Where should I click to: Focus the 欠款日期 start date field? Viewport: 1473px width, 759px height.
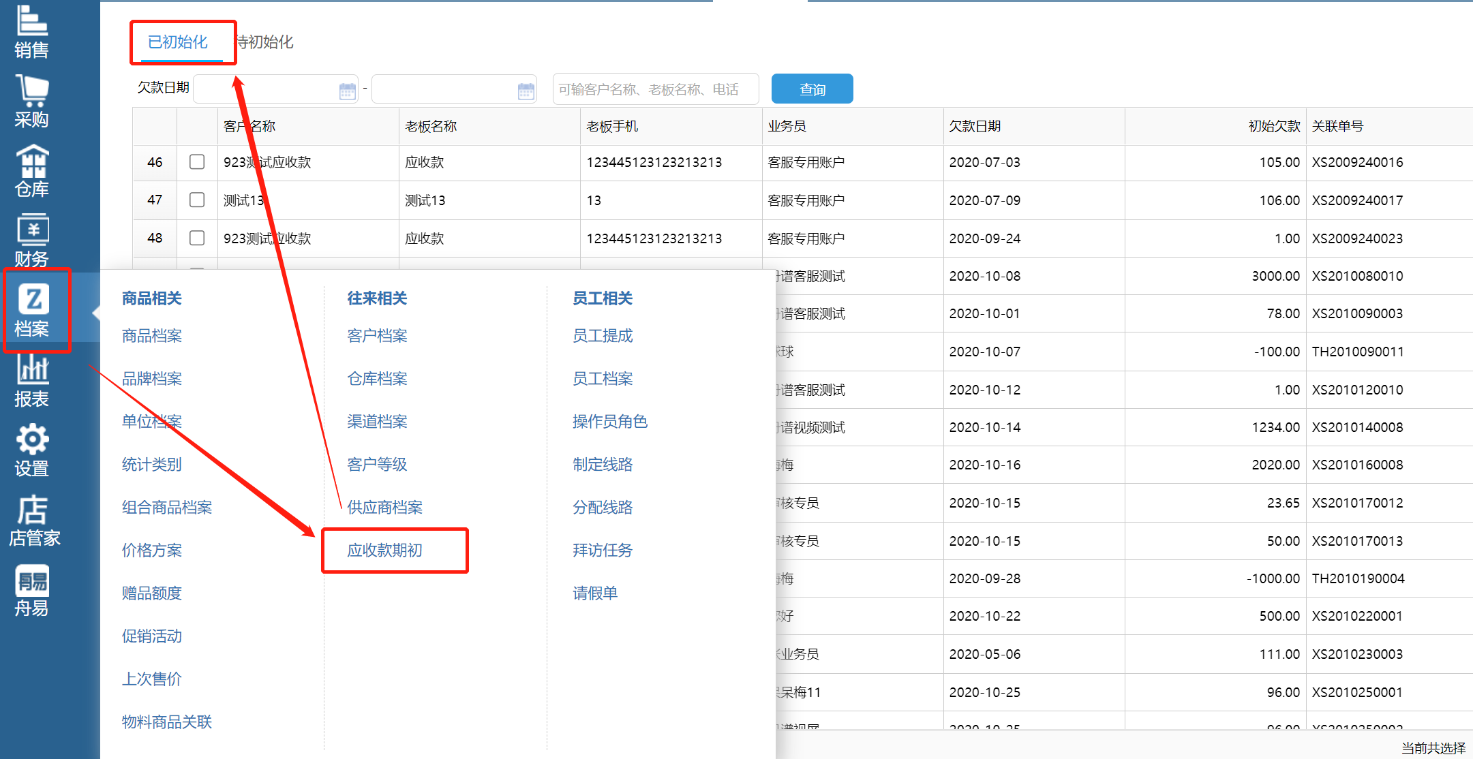(x=275, y=89)
